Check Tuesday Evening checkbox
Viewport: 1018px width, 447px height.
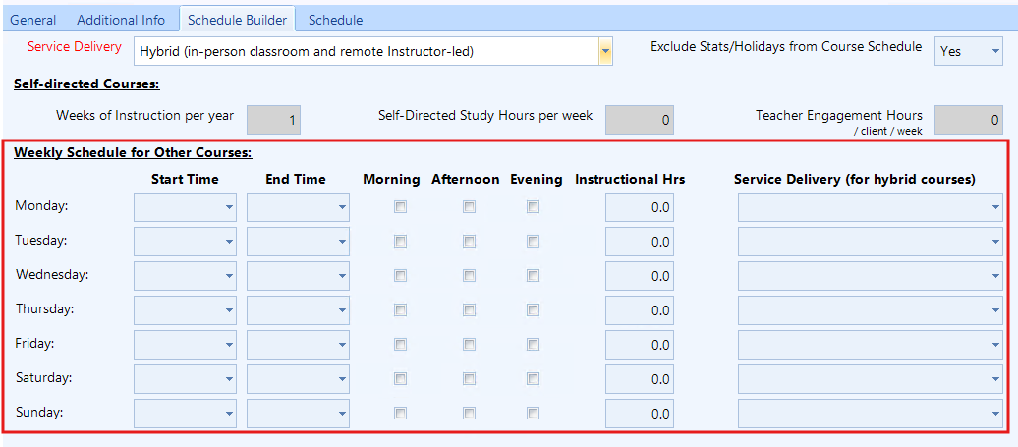point(533,242)
